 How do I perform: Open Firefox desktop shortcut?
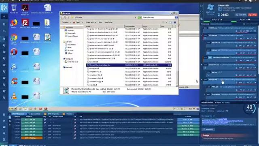pyautogui.click(x=14, y=24)
